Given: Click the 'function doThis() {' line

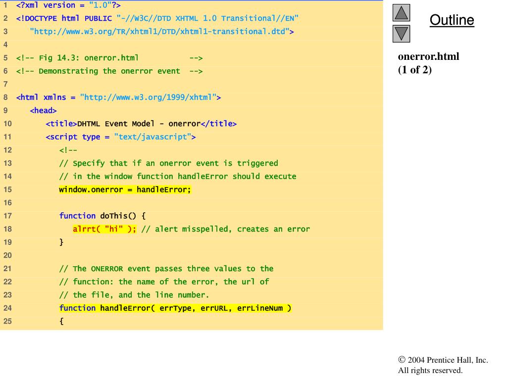Looking at the screenshot, I should [102, 216].
